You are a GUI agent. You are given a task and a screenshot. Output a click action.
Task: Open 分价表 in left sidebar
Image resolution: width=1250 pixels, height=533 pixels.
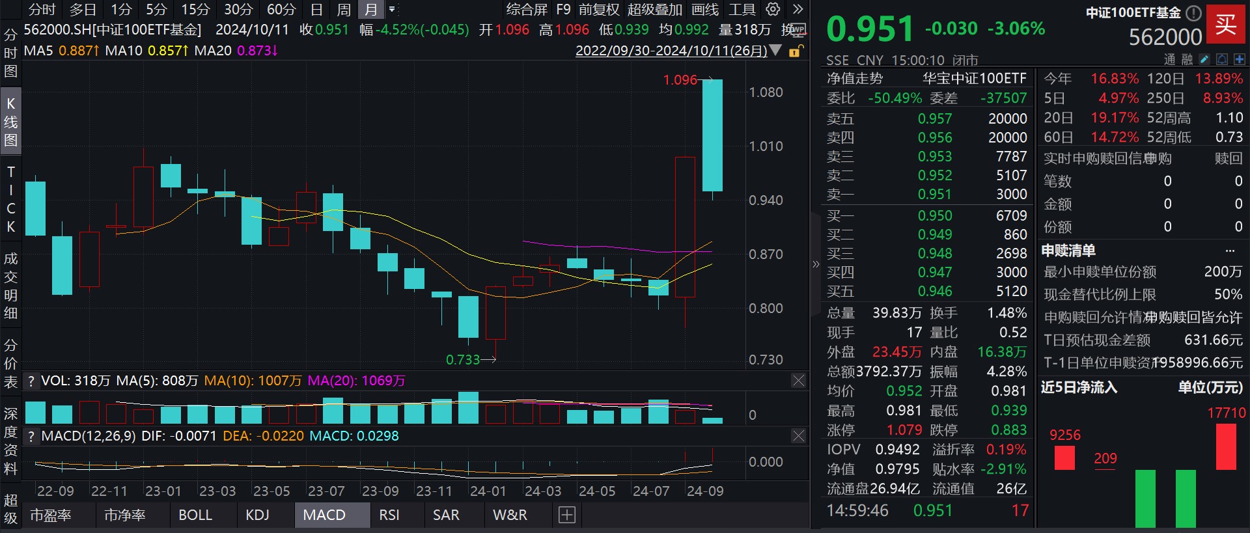click(x=10, y=363)
